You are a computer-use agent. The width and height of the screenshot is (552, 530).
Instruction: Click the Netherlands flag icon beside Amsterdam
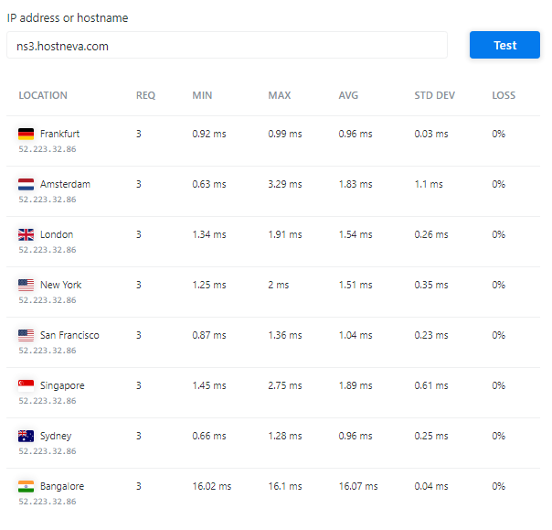pos(27,184)
